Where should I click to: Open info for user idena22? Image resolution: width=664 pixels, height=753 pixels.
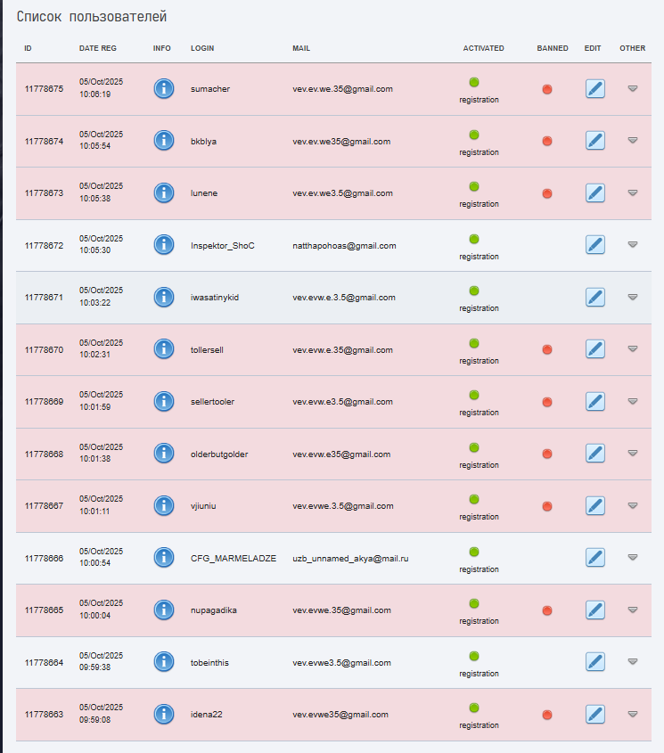point(164,714)
